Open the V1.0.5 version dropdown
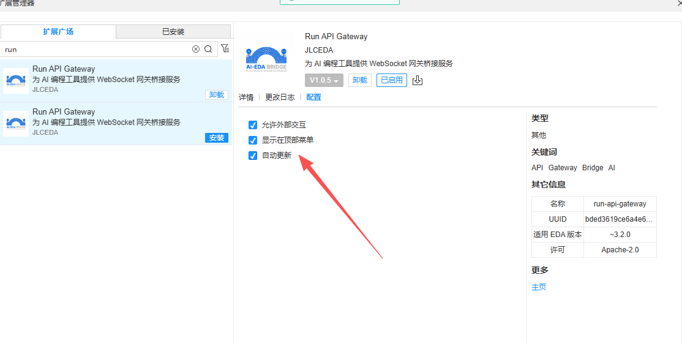 coord(324,80)
